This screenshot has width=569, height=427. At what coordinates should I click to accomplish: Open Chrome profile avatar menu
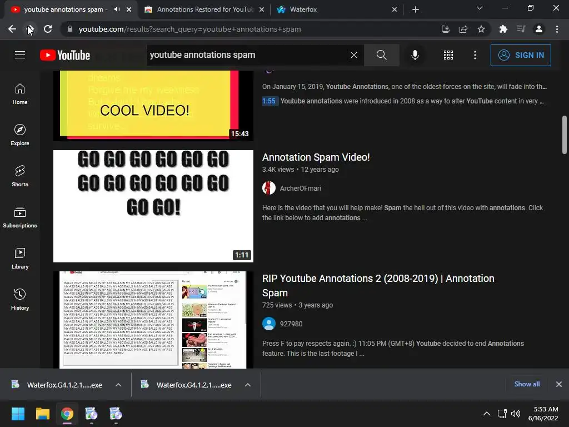point(539,29)
